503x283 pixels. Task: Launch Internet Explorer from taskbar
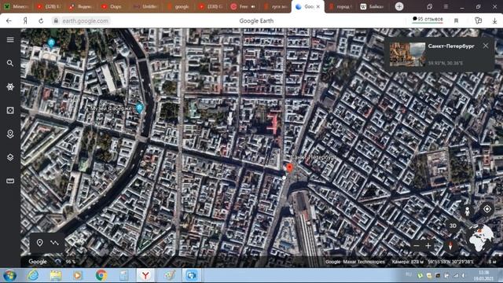pos(33,275)
